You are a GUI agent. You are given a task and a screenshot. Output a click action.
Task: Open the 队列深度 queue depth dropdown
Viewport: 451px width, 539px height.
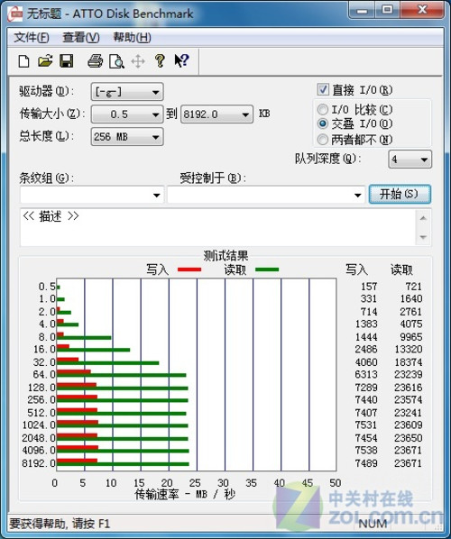coord(410,160)
